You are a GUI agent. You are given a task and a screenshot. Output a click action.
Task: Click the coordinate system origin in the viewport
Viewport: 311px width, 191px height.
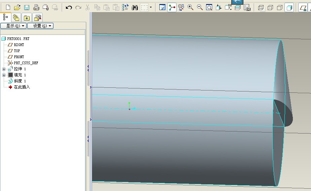tap(129, 109)
